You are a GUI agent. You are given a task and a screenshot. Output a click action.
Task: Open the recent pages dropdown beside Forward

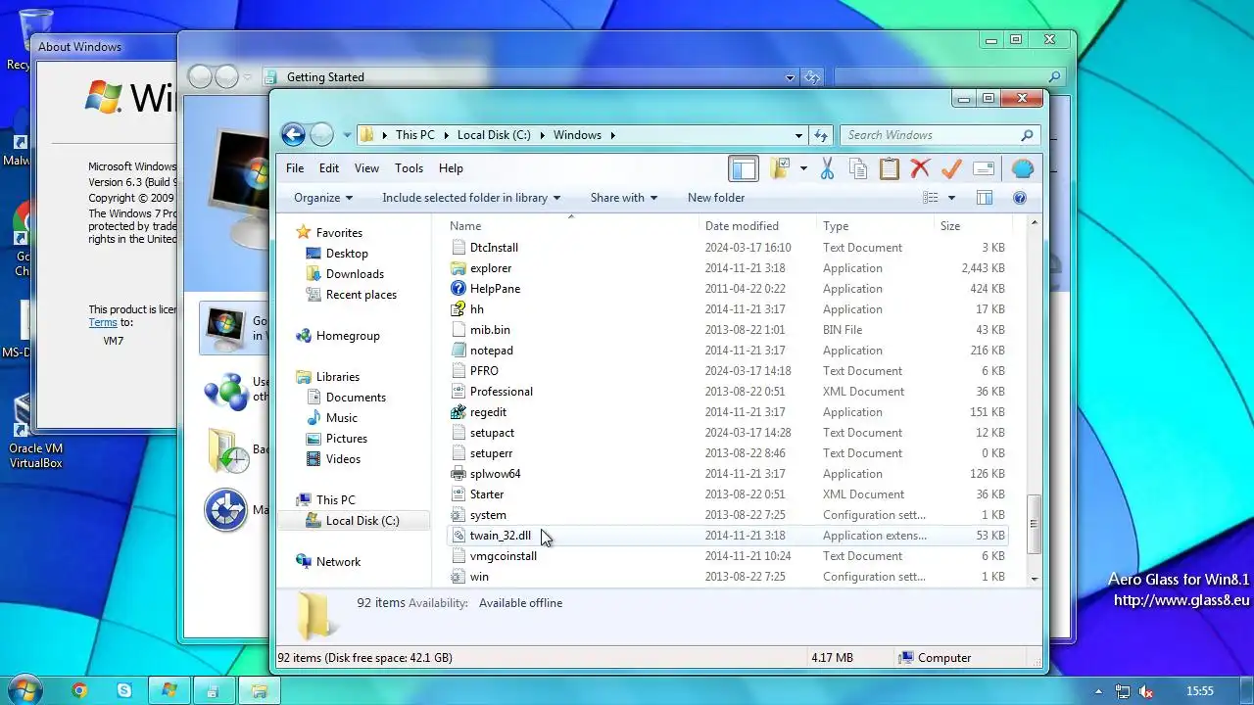(x=347, y=135)
